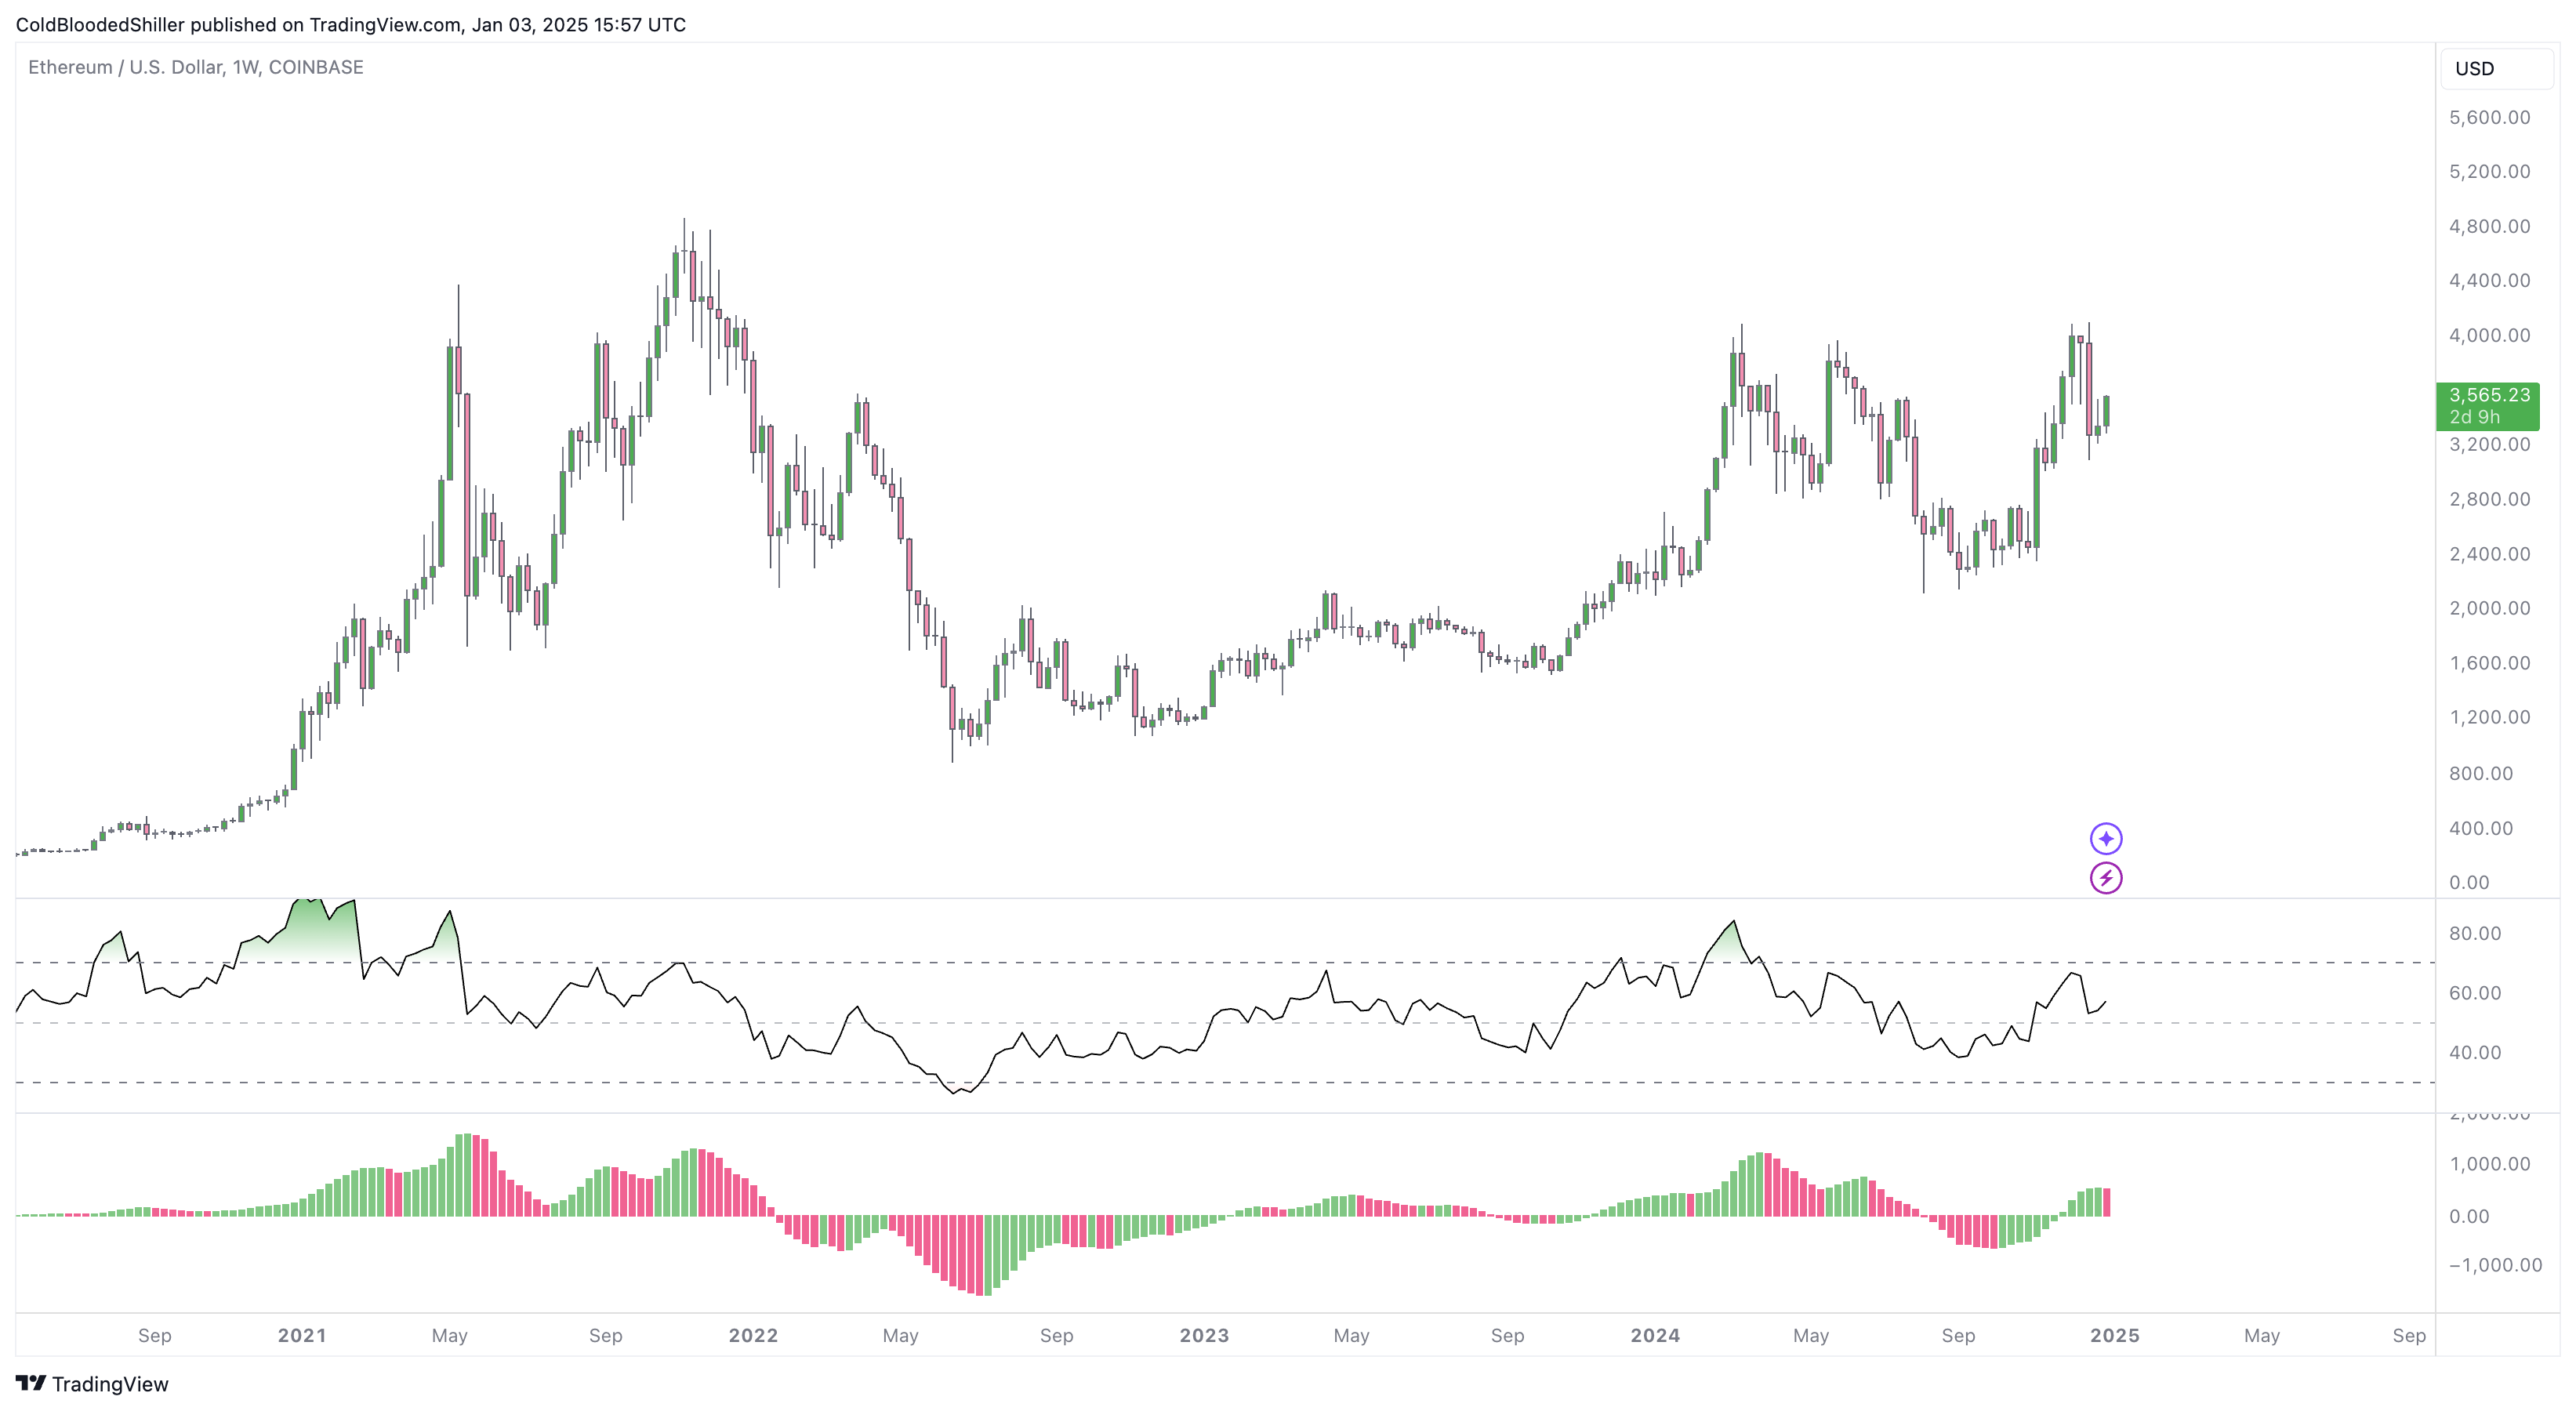Click the 2022 label on time axis
This screenshot has height=1411, width=2576.
pos(753,1335)
